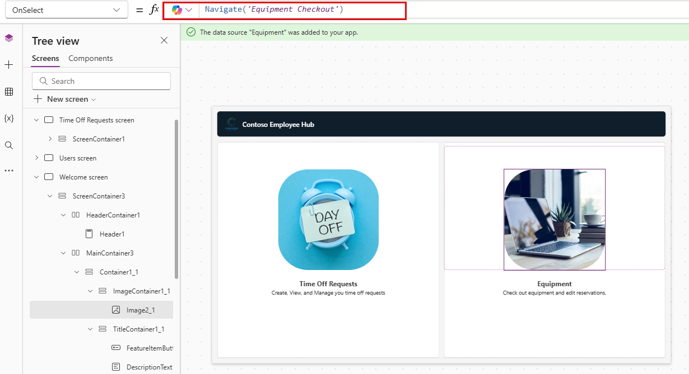This screenshot has height=374, width=689.
Task: Open the Copilot dropdown chevron in formula bar
Action: pos(189,10)
